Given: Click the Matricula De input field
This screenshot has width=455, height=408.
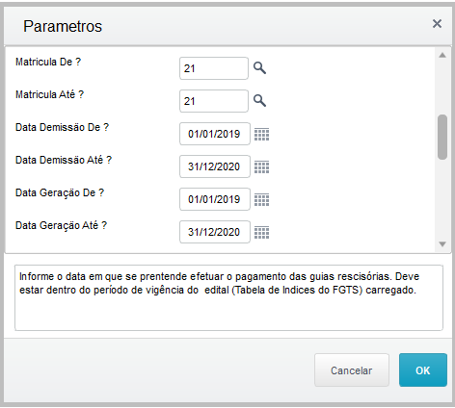Looking at the screenshot, I should 214,68.
